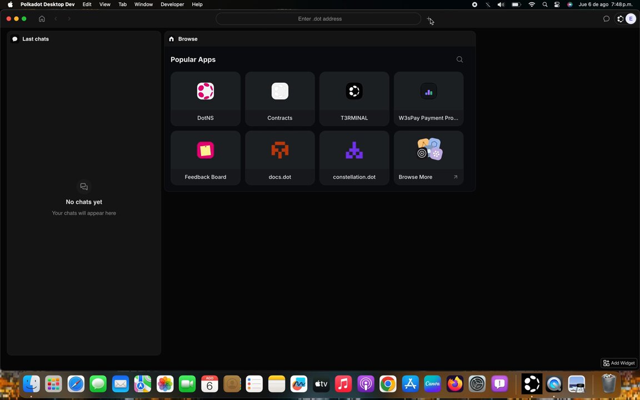Open Control Center from the menu bar
Screen dimensions: 640x400
click(557, 4)
